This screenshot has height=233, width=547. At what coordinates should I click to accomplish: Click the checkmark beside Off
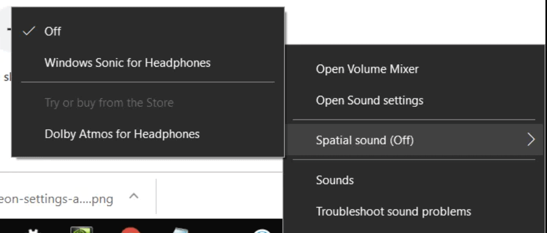(x=29, y=31)
